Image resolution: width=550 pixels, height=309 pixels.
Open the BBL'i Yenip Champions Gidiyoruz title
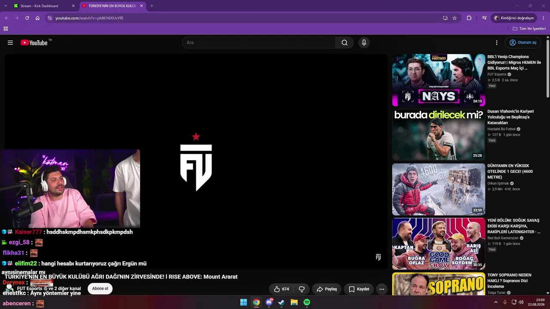pos(514,62)
